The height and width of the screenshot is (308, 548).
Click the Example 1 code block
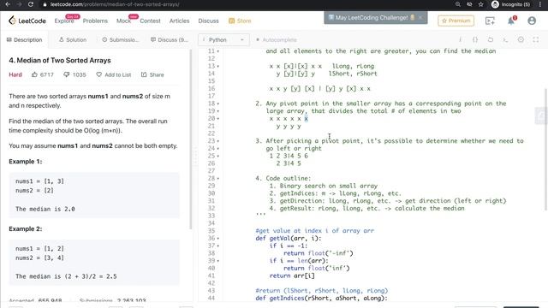pos(94,195)
